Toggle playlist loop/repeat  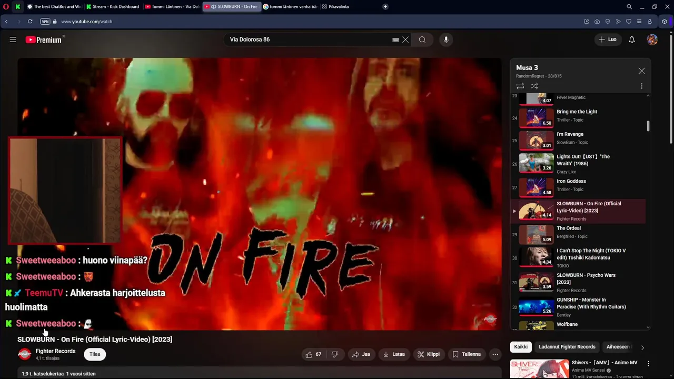coord(520,86)
